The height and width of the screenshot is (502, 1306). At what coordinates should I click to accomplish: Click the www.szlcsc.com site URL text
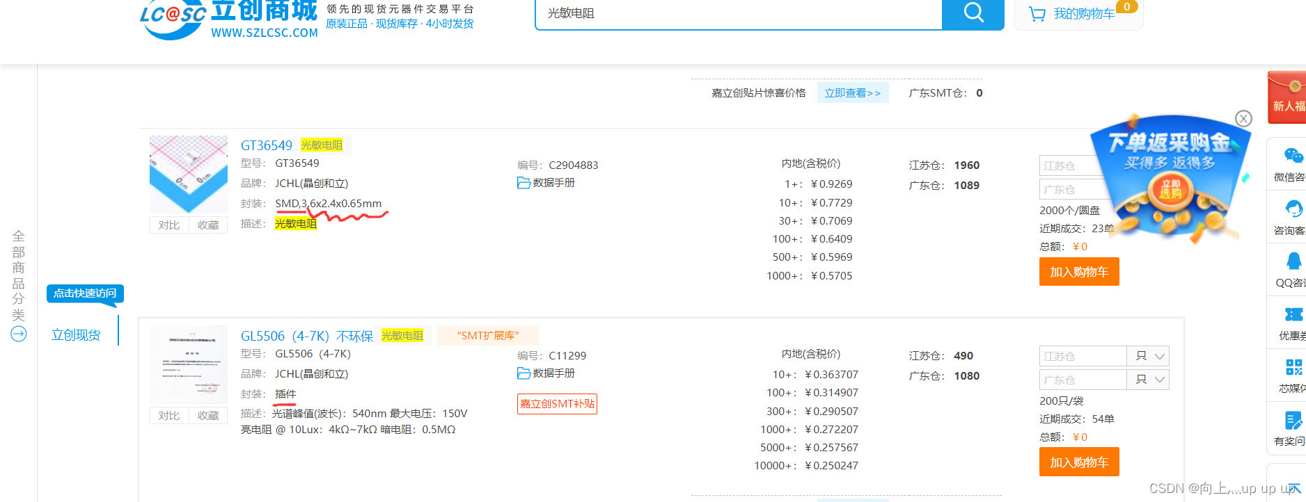click(265, 33)
